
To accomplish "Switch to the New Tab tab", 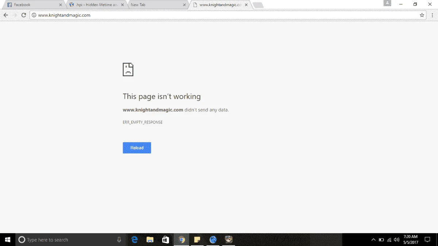I will pos(159,5).
